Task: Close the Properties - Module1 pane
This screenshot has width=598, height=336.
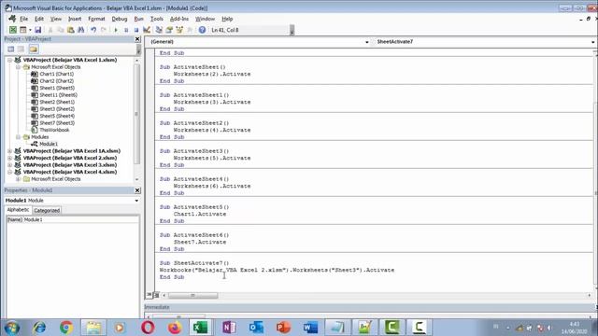Action: coord(137,190)
